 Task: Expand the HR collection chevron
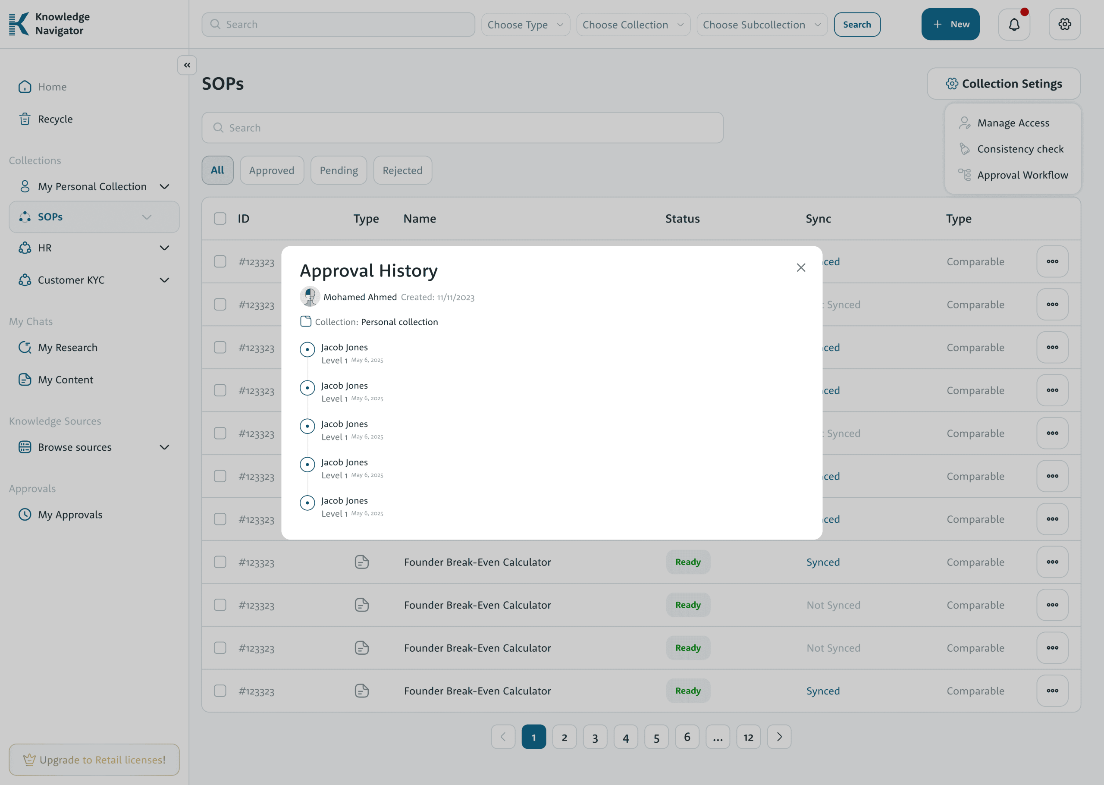(x=164, y=248)
